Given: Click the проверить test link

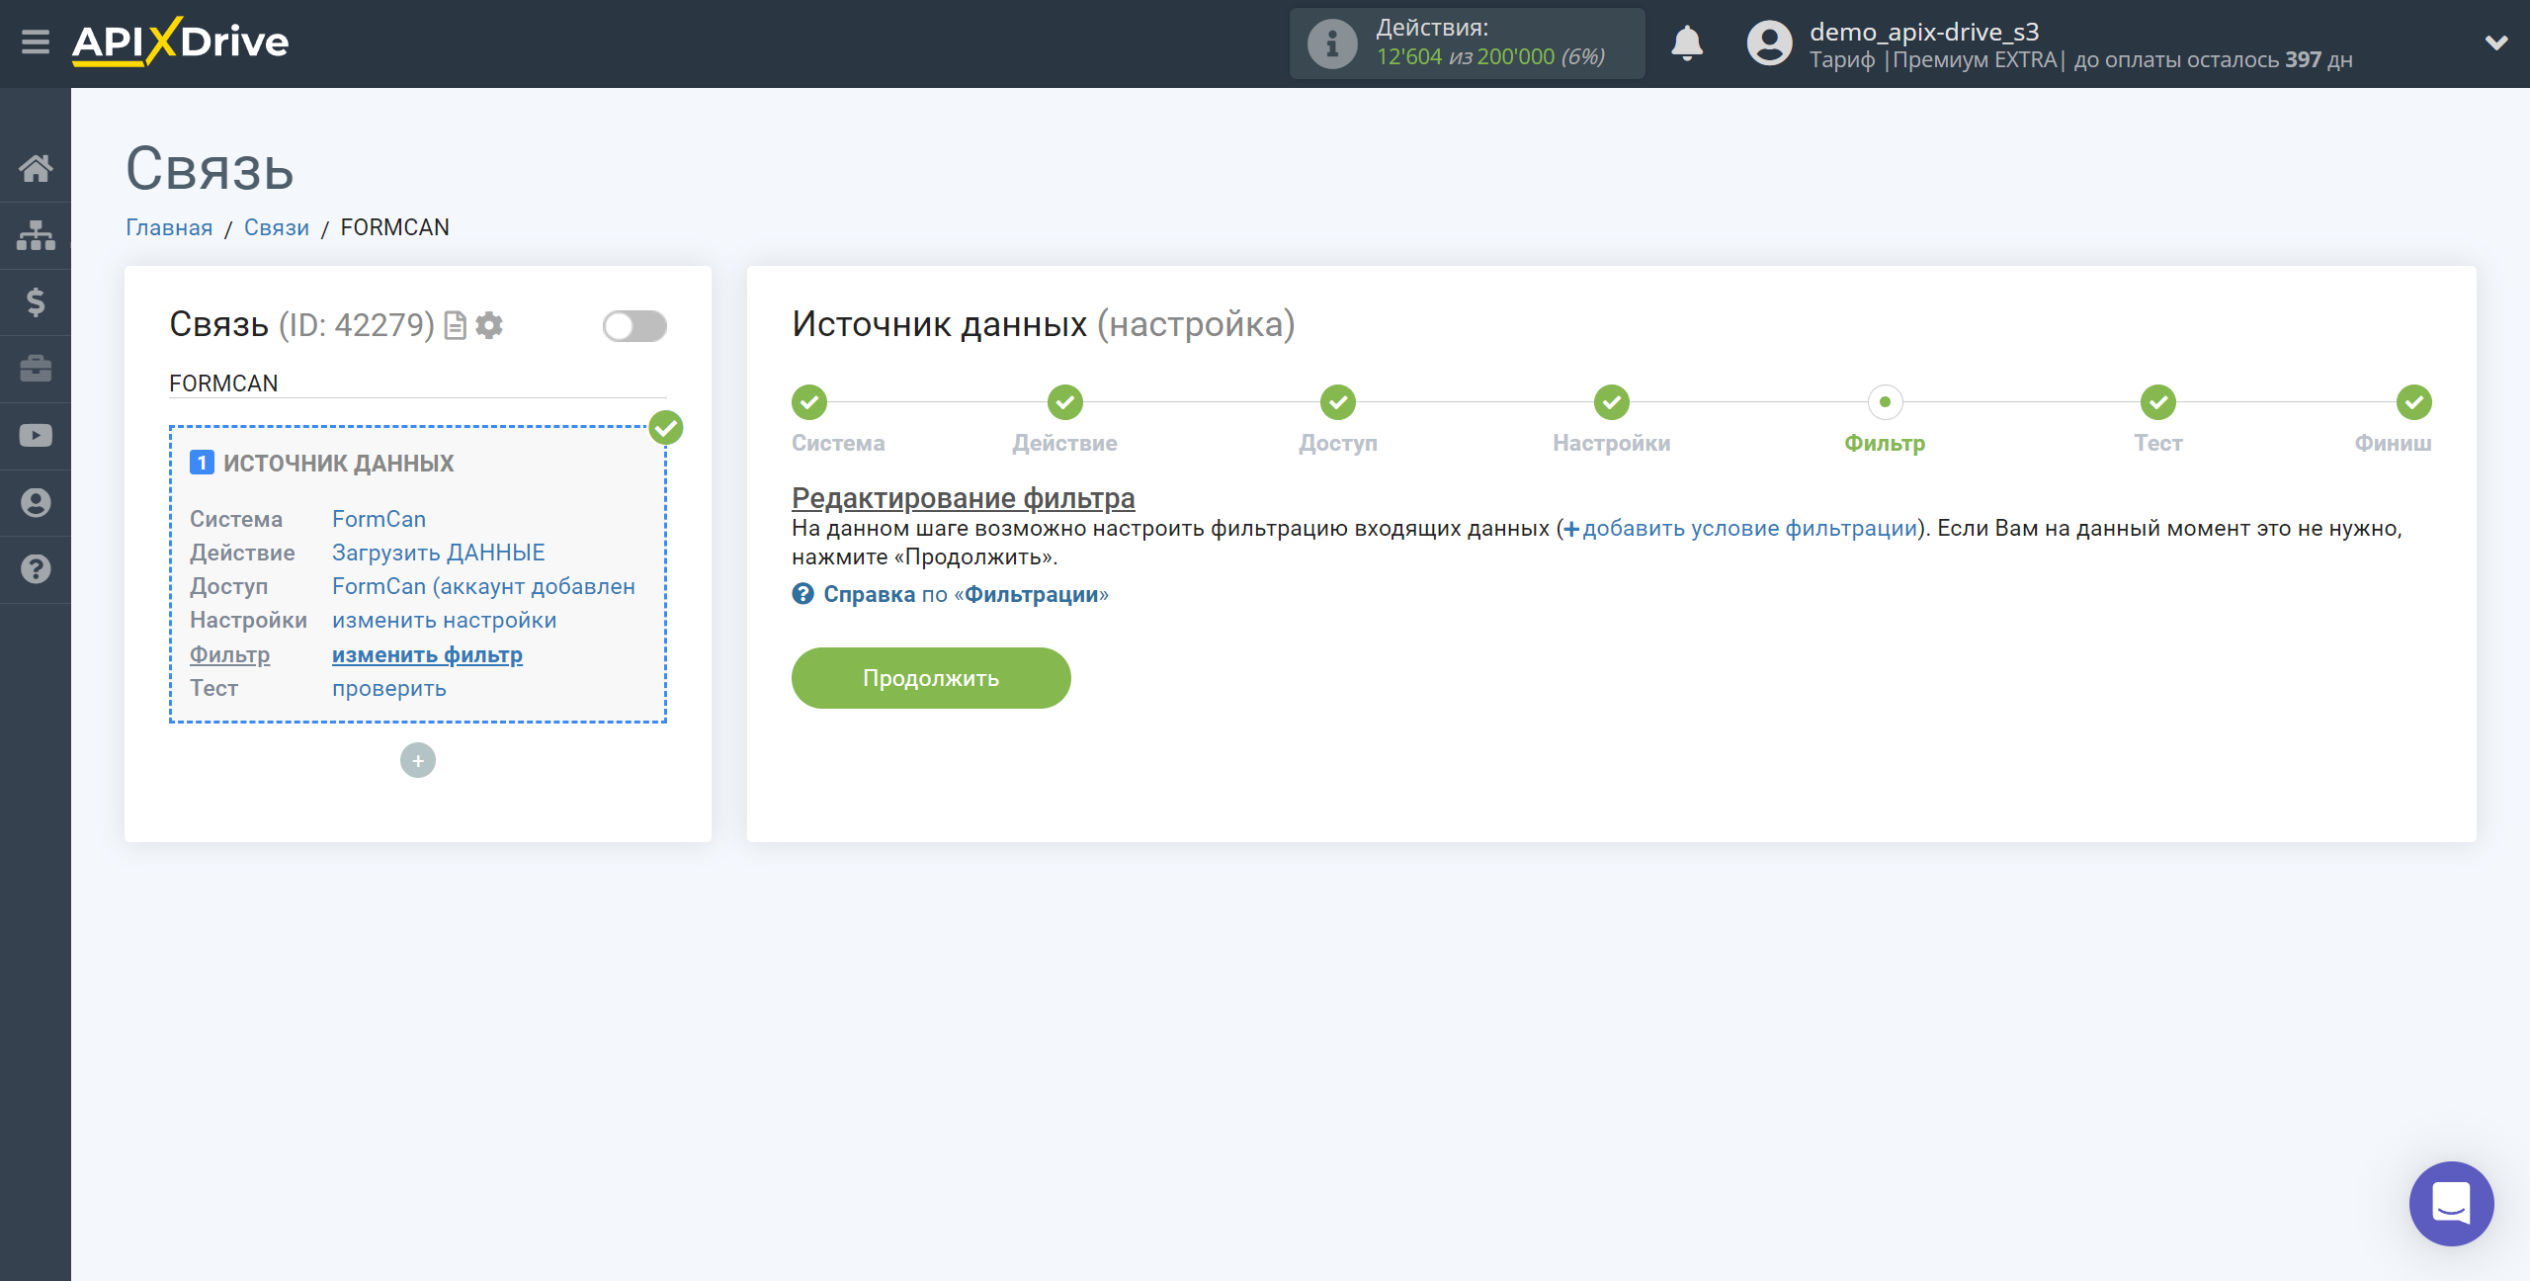Looking at the screenshot, I should point(388,688).
